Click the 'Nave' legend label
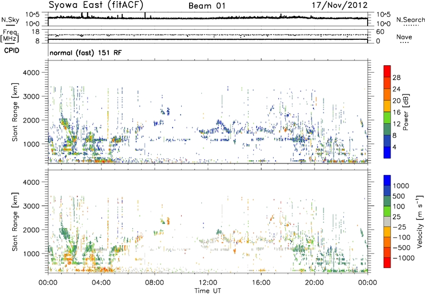 click(x=404, y=37)
